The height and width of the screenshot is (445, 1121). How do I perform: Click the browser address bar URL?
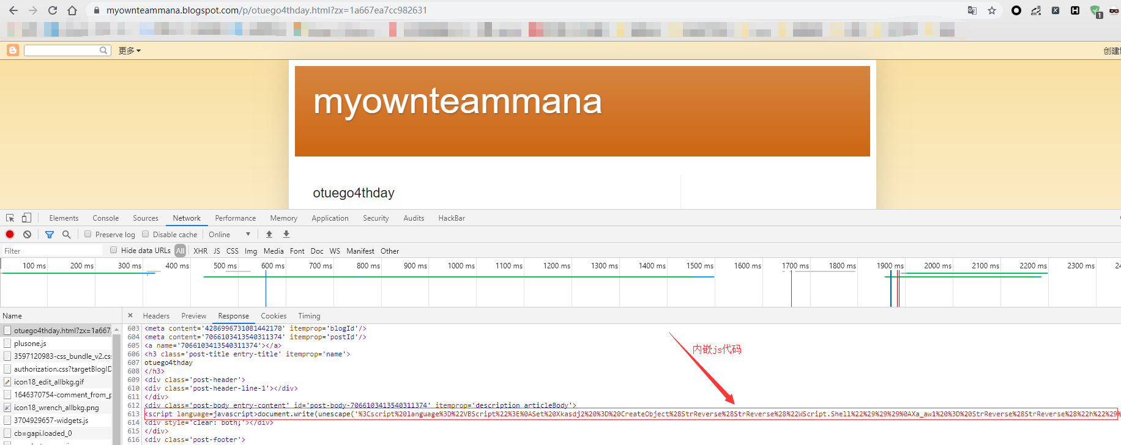[x=267, y=10]
